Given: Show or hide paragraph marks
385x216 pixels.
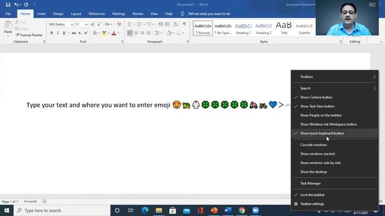Looking at the screenshot, I should click(185, 24).
